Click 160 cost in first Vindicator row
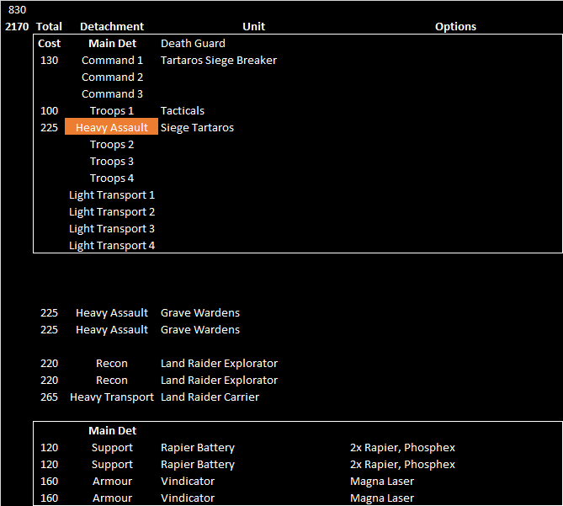Viewport: 563px width, 506px height. pos(49,482)
